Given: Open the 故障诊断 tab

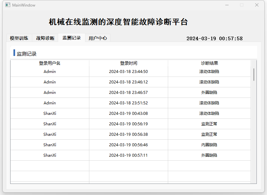Looking at the screenshot, I should coord(45,38).
